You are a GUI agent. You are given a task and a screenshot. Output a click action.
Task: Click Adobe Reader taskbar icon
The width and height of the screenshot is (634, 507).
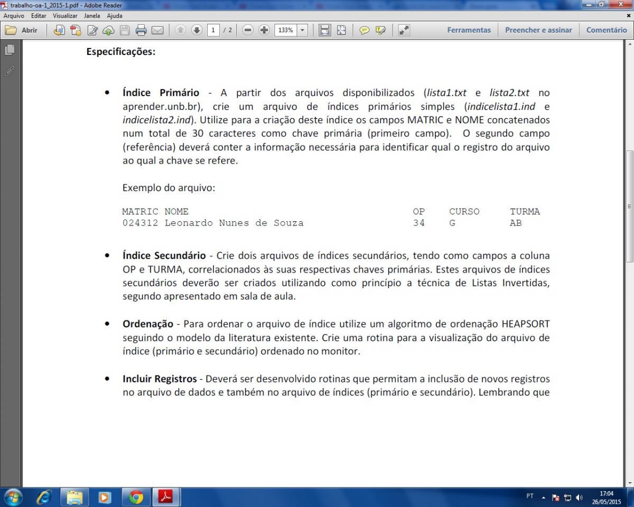click(166, 497)
